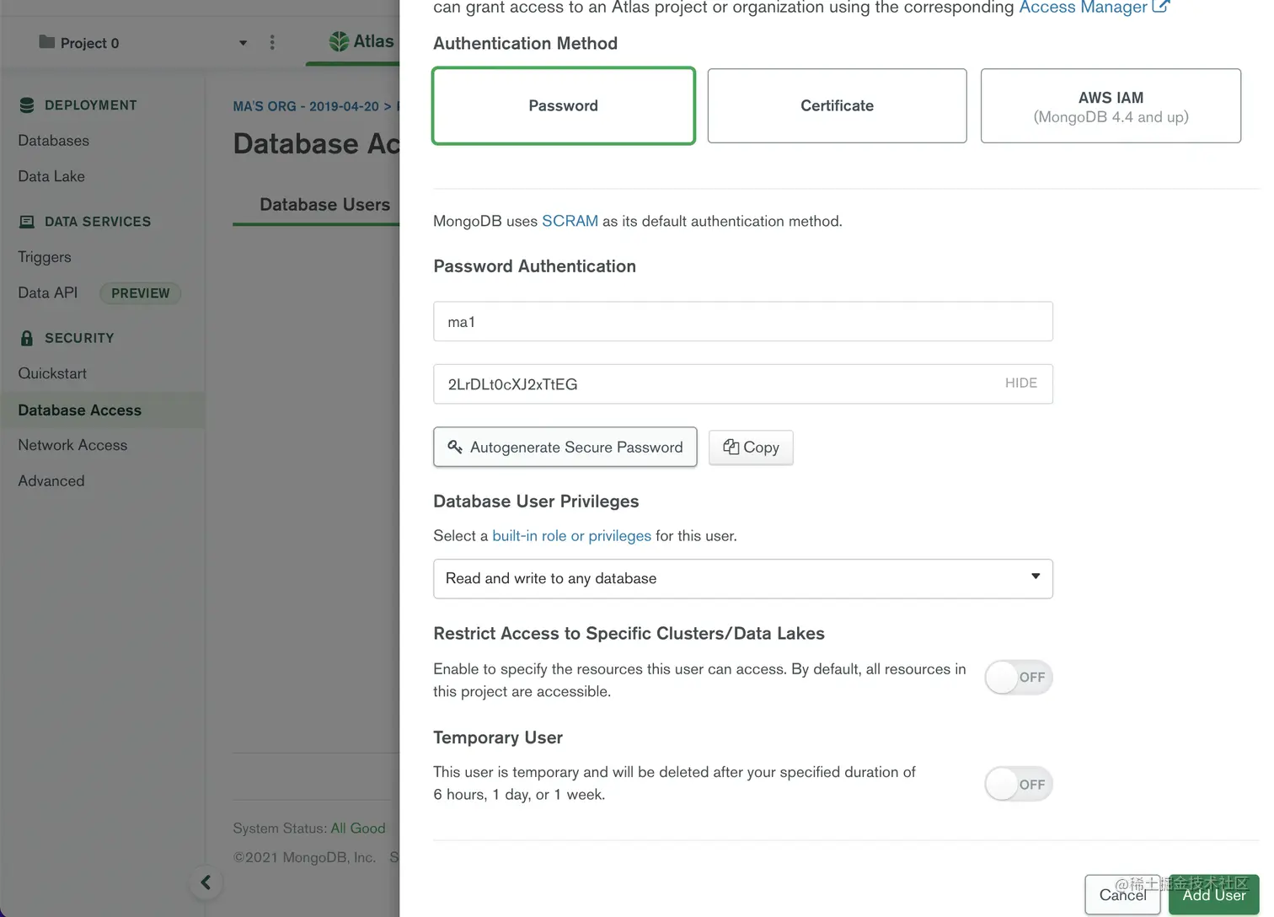1274x917 pixels.
Task: Click the Atlas leaf logo icon
Action: tap(339, 41)
